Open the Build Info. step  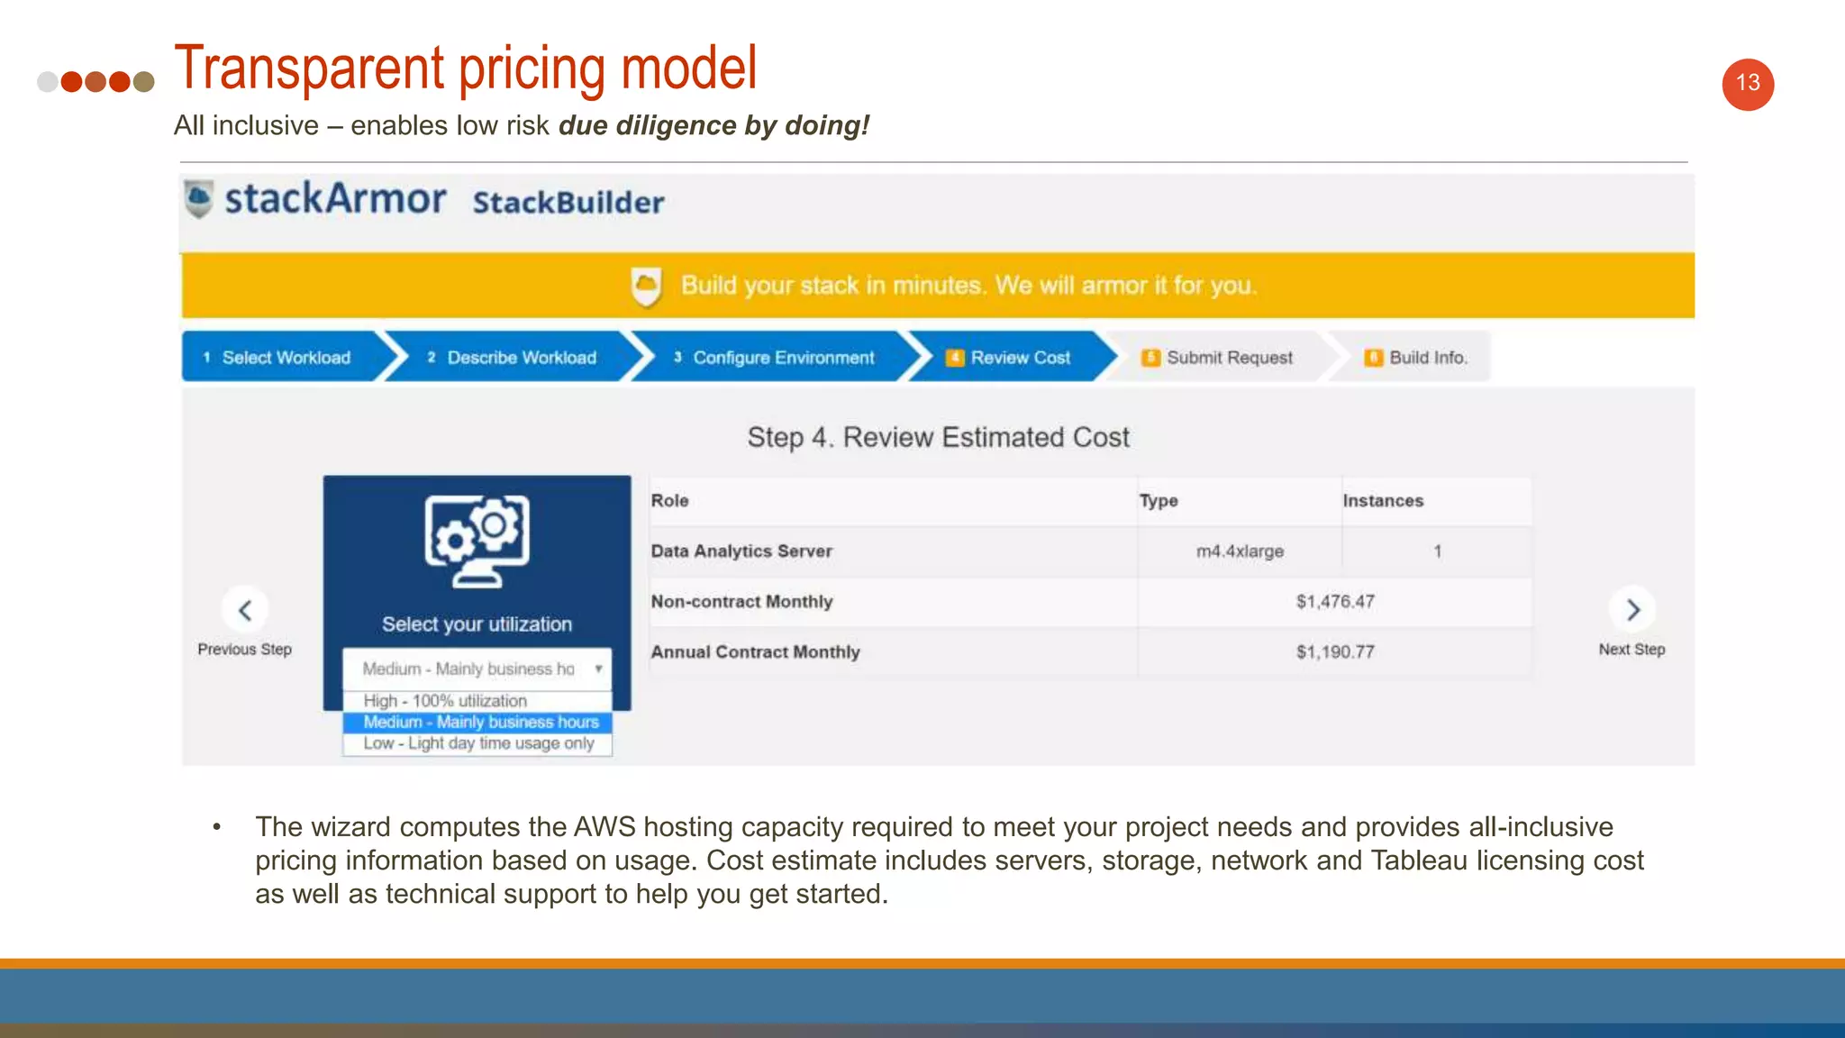(1414, 357)
